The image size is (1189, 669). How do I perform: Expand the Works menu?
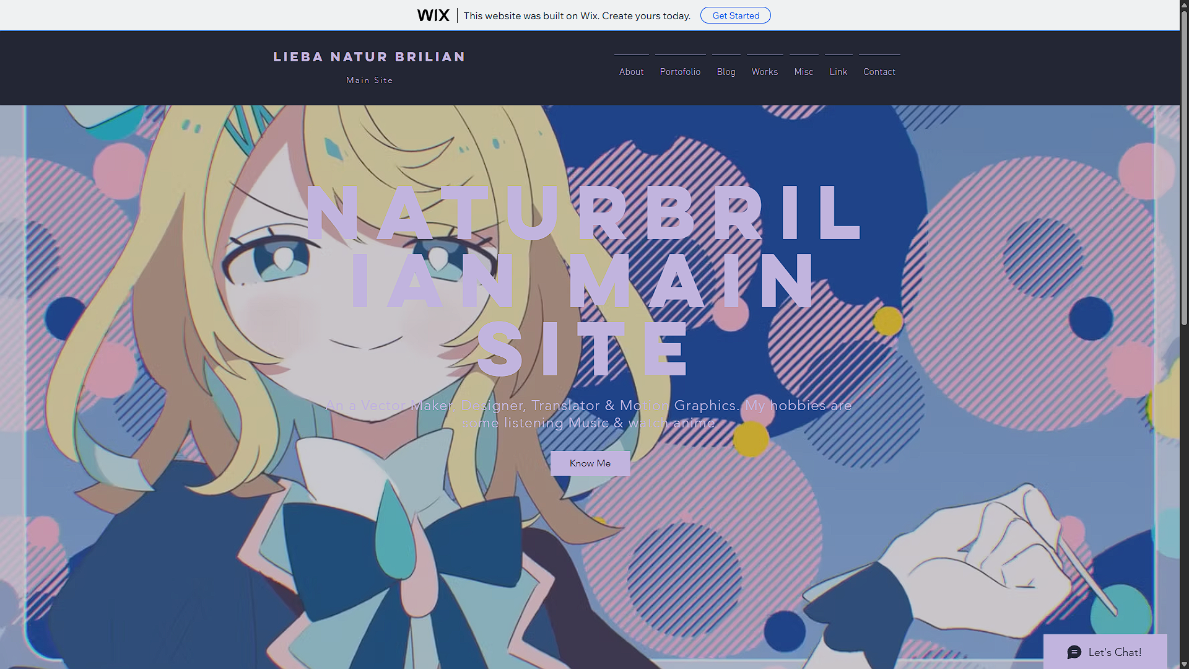click(764, 72)
